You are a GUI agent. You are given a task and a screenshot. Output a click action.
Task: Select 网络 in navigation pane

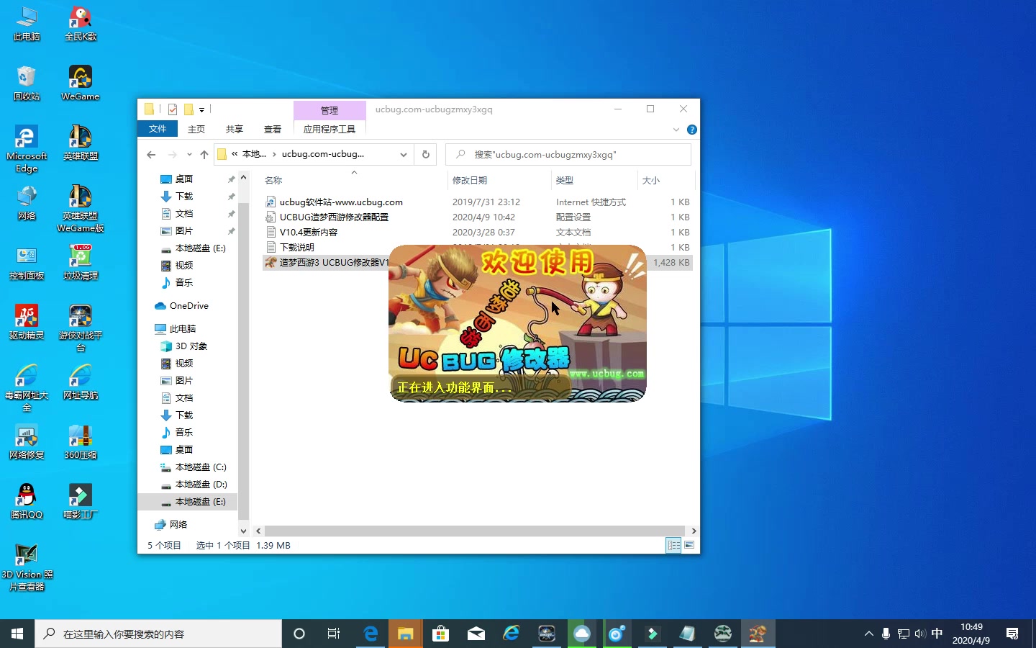178,525
